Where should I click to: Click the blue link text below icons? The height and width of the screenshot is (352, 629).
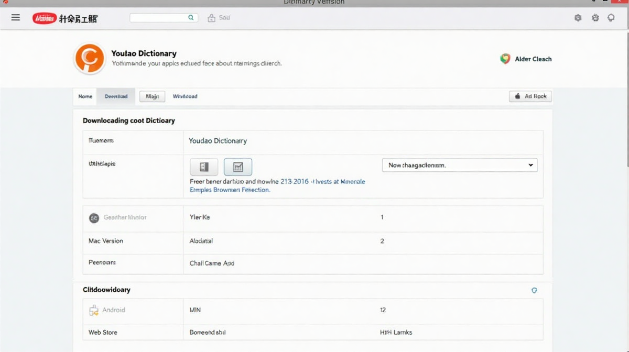(277, 186)
